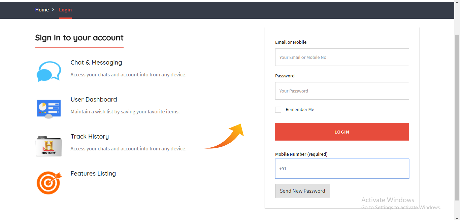
Task: Click the User Dashboard heading
Action: coord(94,100)
